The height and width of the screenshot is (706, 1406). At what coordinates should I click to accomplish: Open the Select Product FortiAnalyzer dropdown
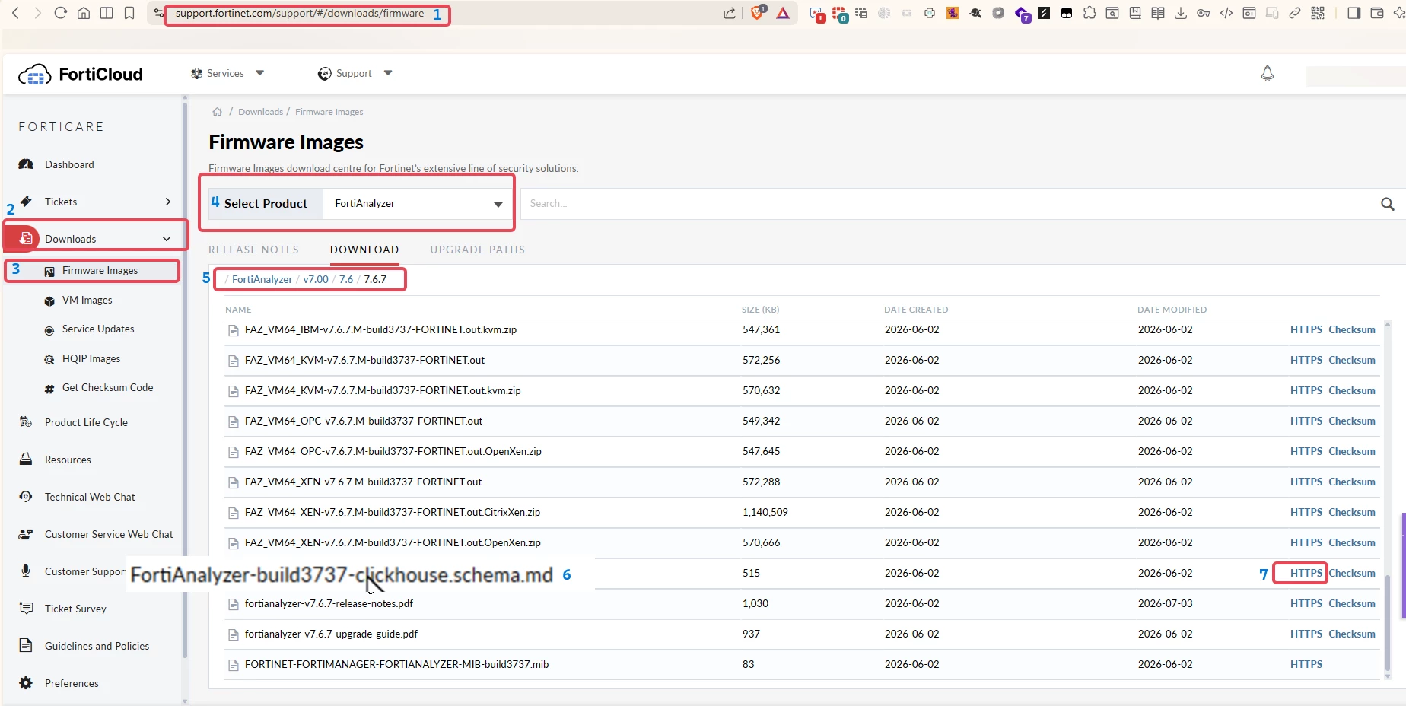[418, 204]
